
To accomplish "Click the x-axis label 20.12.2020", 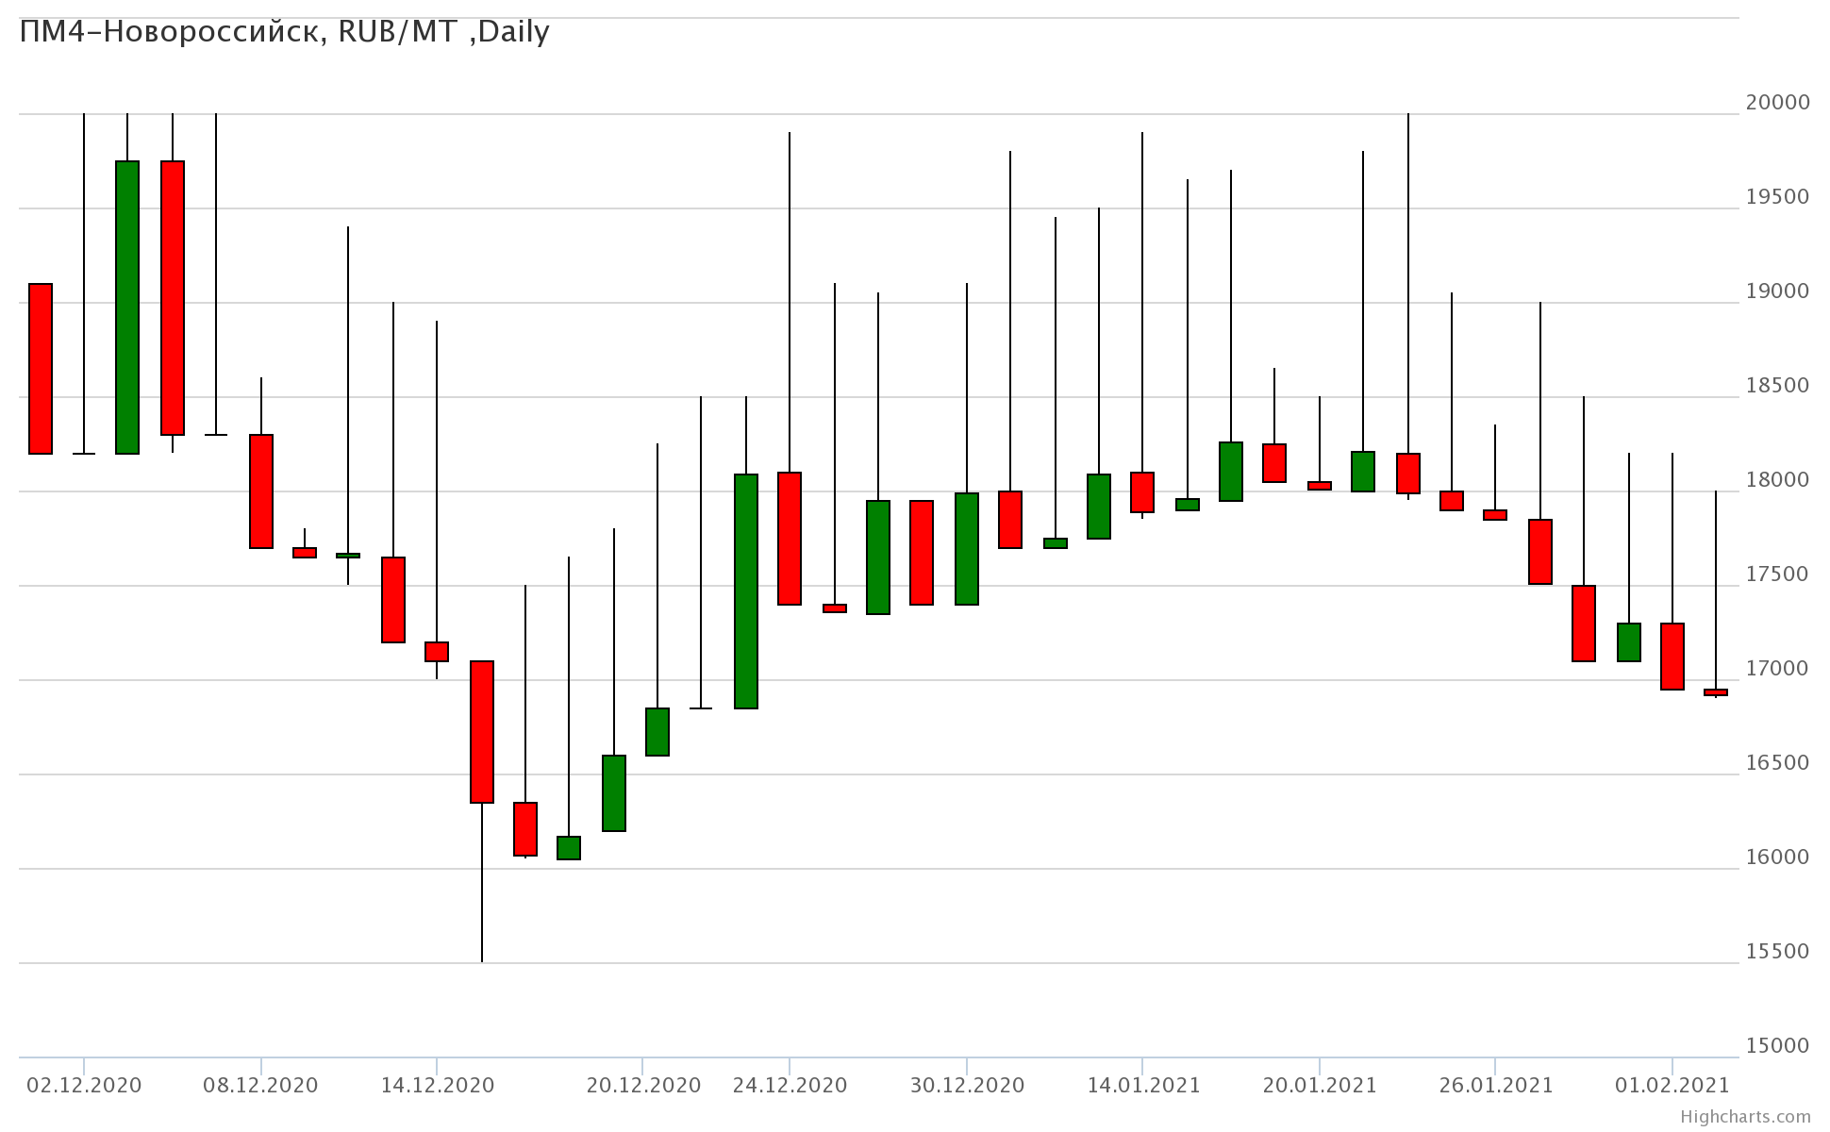I will coord(643,1085).
